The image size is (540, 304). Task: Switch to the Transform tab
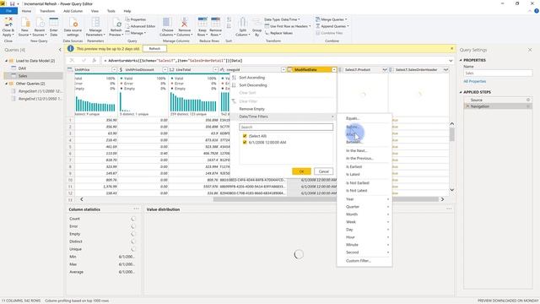[x=47, y=11]
